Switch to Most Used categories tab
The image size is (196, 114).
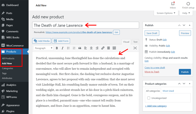168,91
